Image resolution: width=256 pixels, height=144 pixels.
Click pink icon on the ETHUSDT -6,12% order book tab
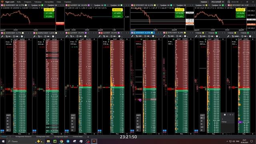pyautogui.click(x=132, y=33)
